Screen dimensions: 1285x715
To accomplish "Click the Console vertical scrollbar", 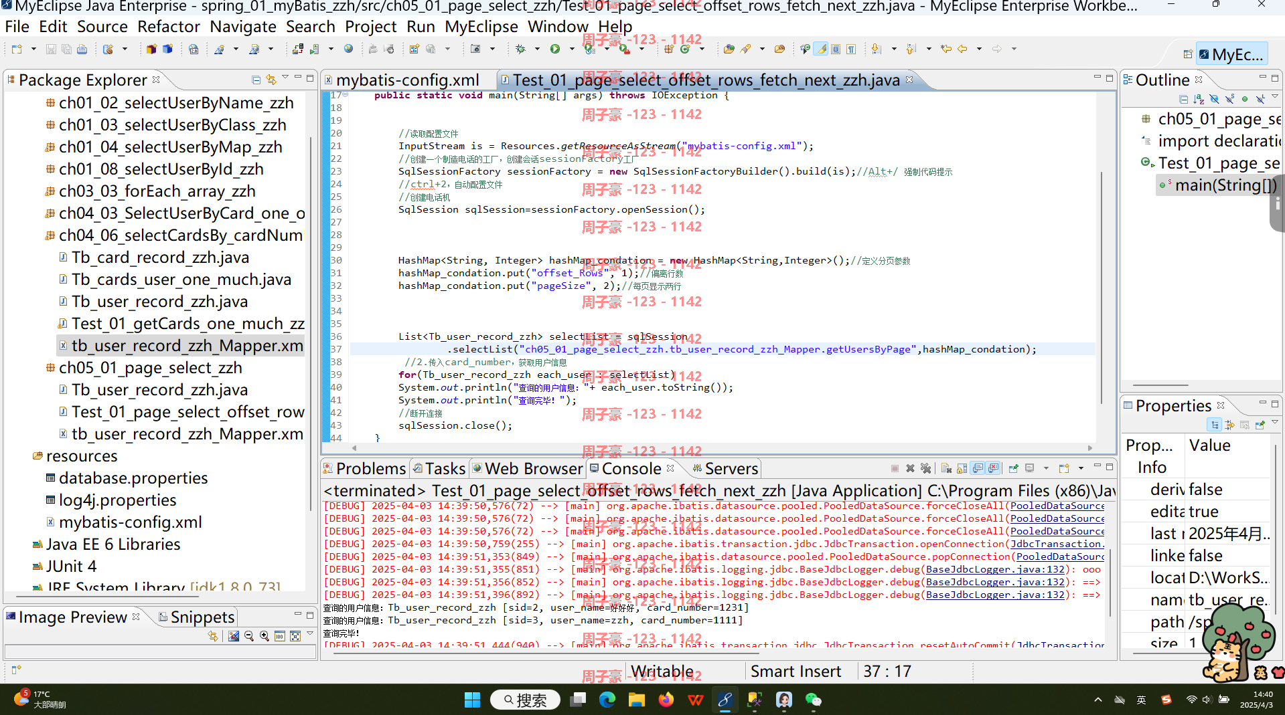I will [1110, 582].
